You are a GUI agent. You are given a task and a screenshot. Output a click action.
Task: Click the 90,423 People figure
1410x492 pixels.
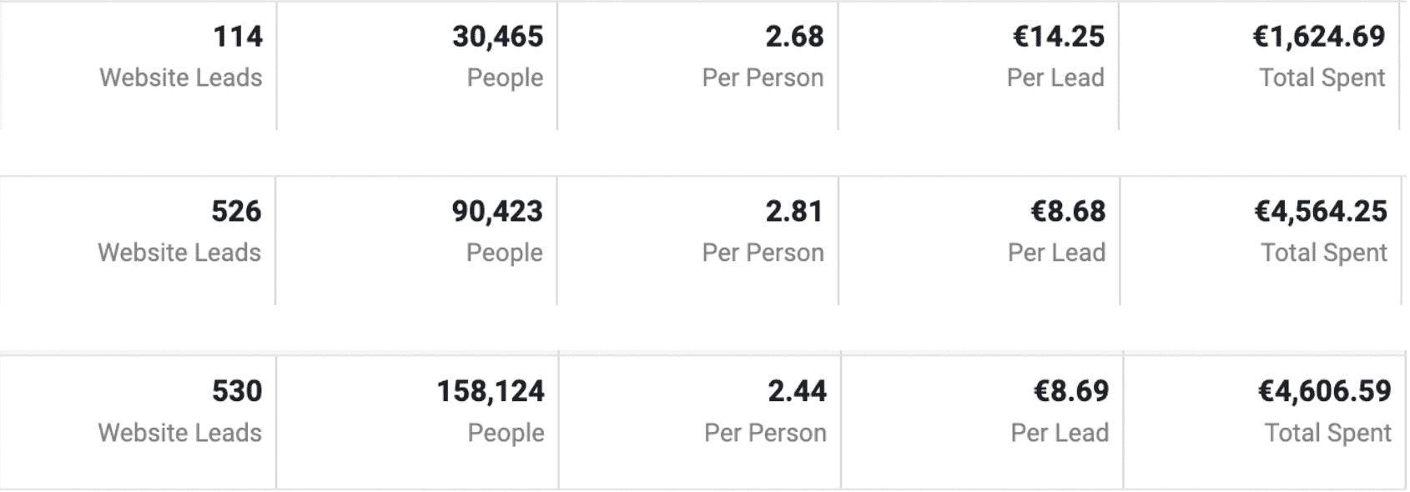[x=497, y=212]
